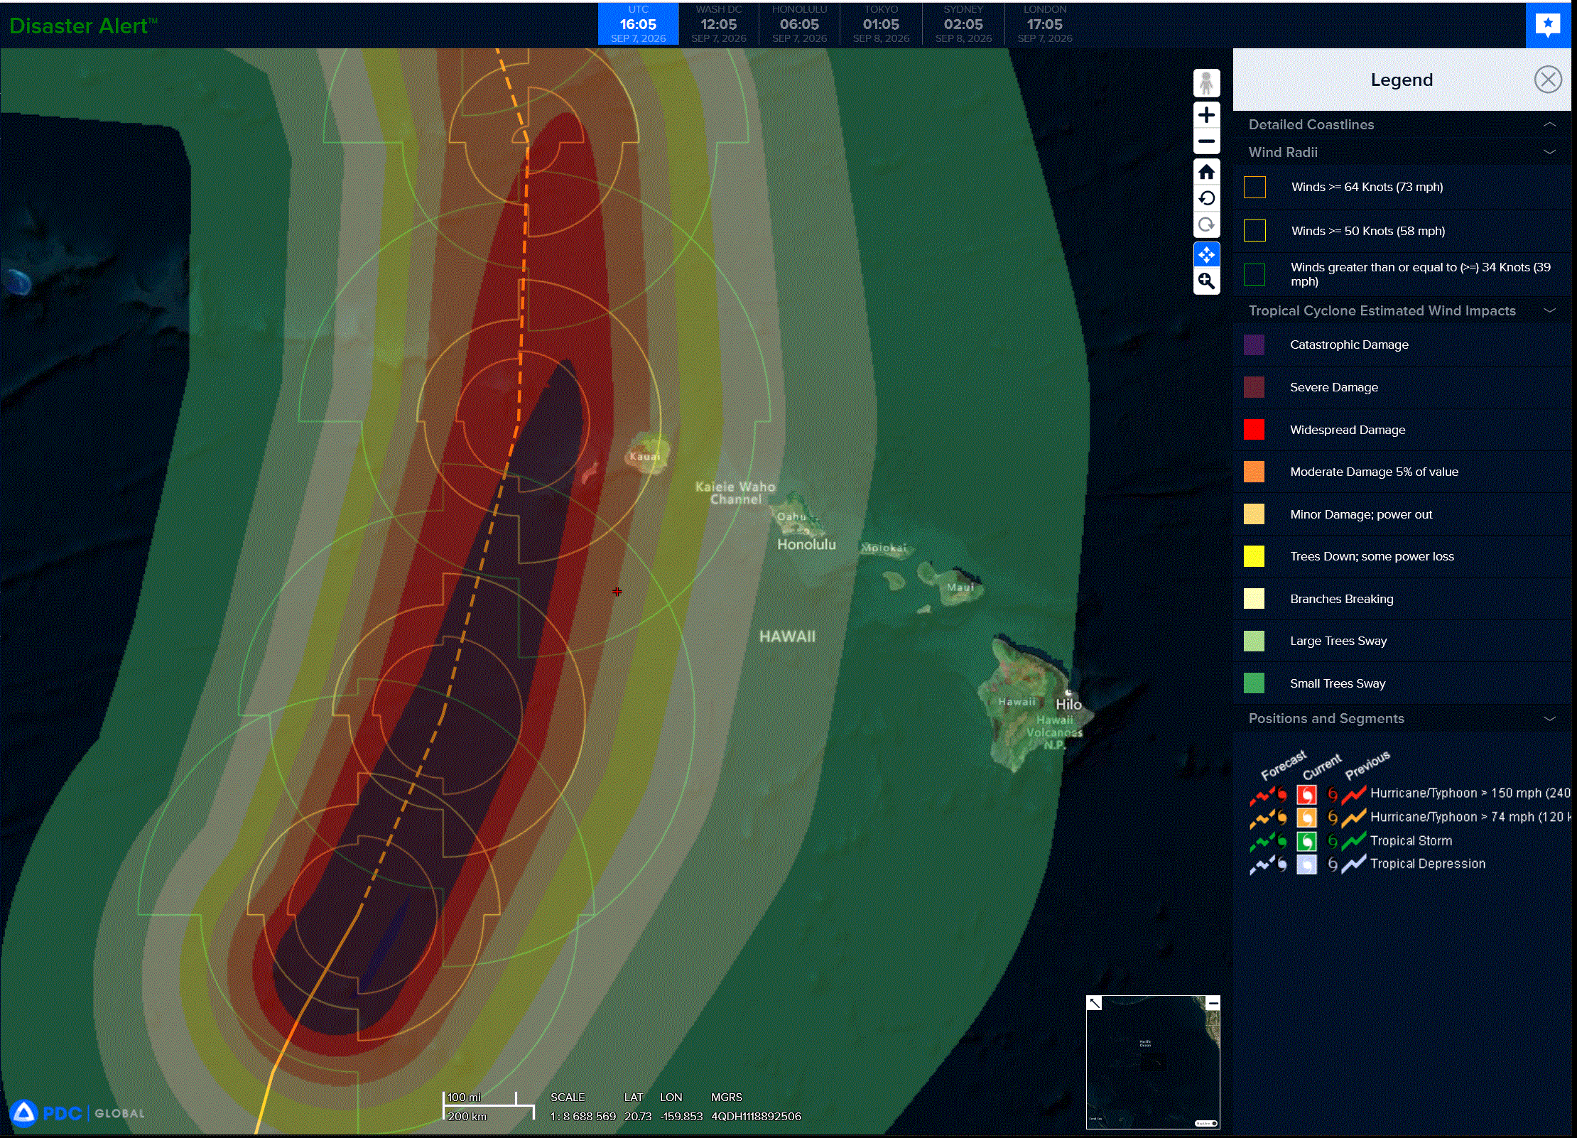1577x1138 pixels.
Task: Click the Disaster Alert logo
Action: 83,26
